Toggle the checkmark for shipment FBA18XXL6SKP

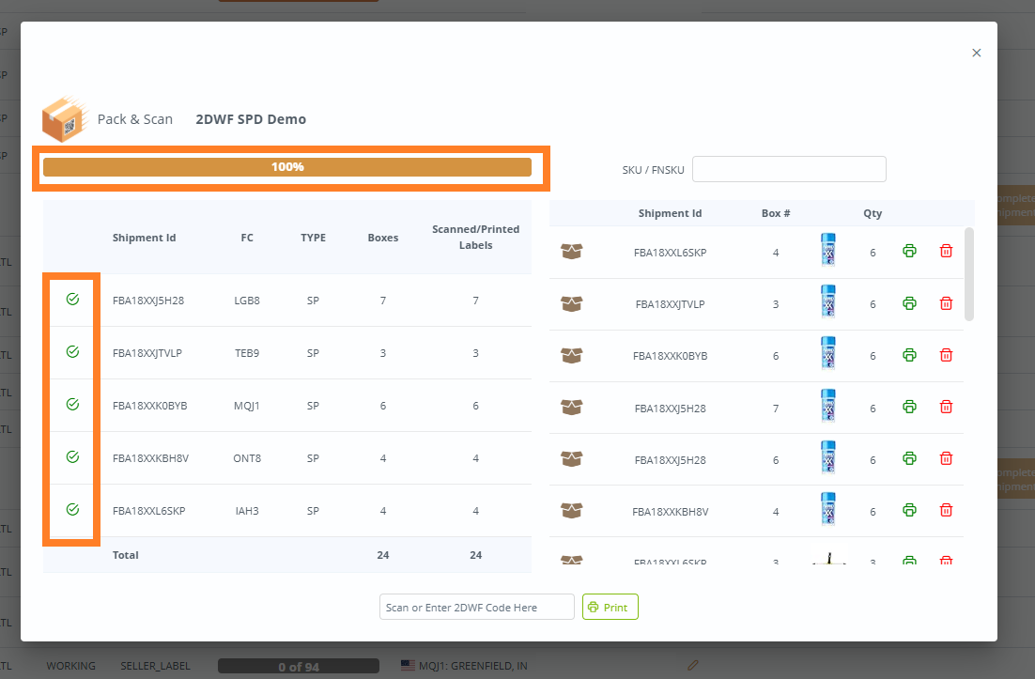(71, 510)
